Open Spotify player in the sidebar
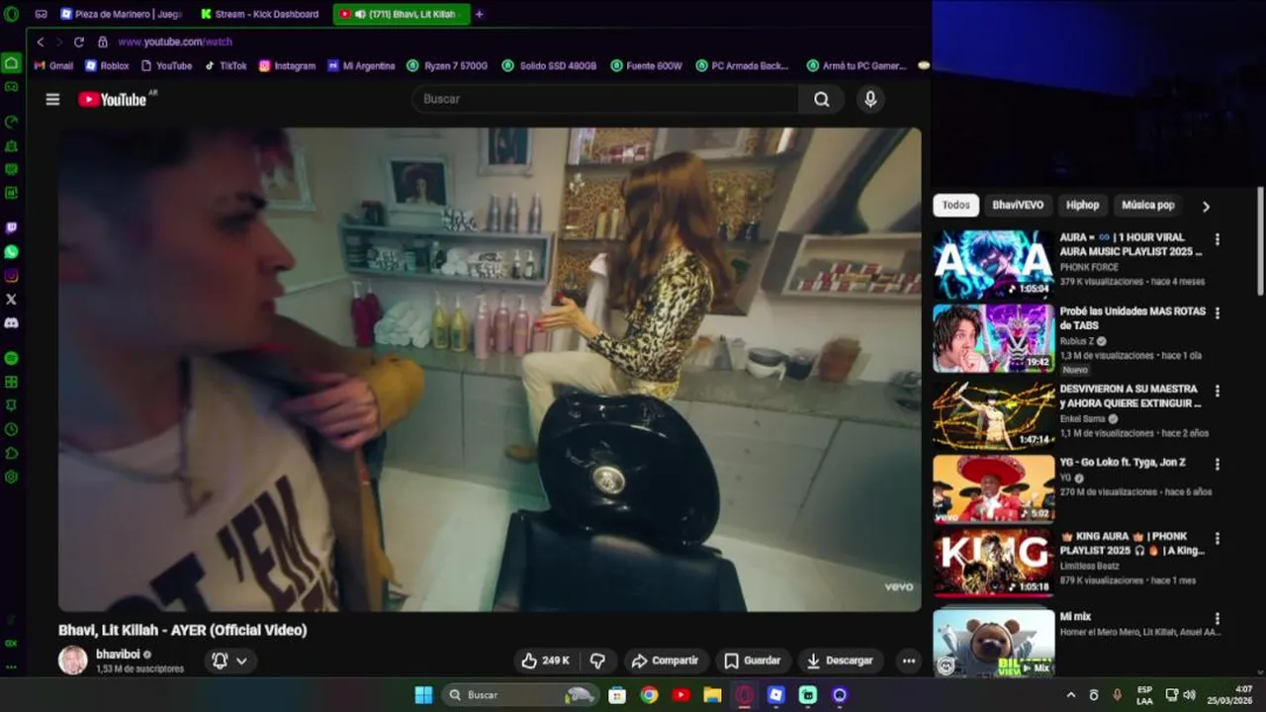Viewport: 1266px width, 712px height. pyautogui.click(x=11, y=358)
